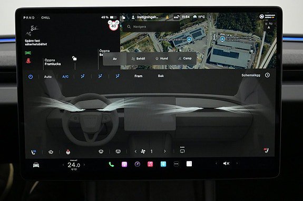Raise temperature with right arrow near 24.0
The image size is (303, 201).
click(84, 165)
